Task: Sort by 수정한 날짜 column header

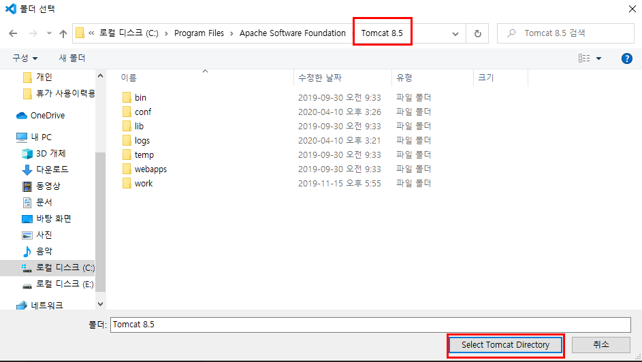Action: (342, 78)
